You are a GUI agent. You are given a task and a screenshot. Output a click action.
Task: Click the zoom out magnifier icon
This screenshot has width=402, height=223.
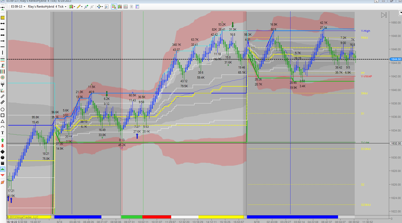[92, 7]
